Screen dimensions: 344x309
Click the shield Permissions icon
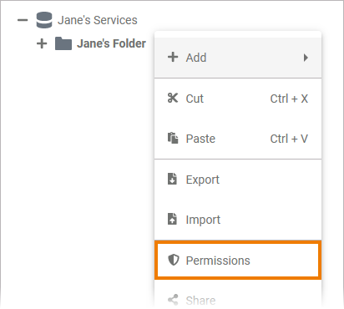pos(174,260)
